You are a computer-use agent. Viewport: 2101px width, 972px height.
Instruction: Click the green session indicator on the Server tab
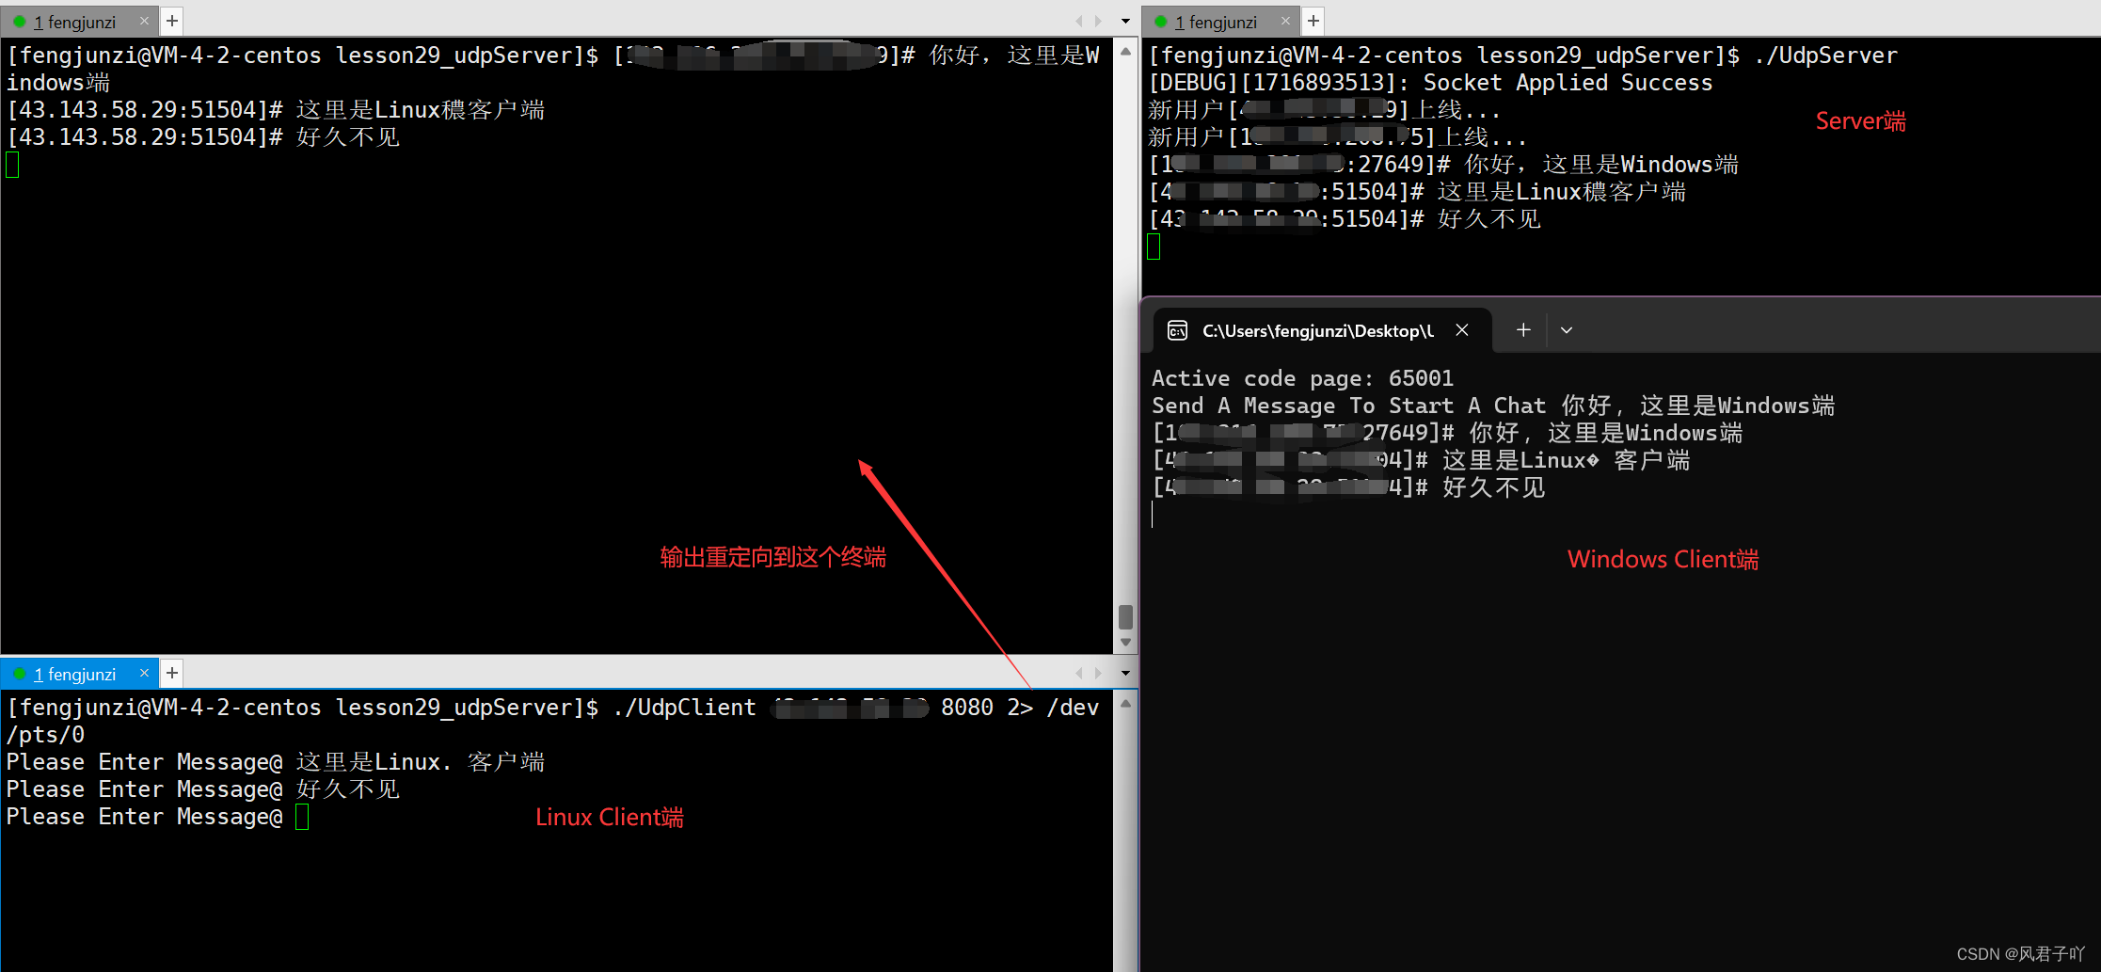coord(1160,21)
